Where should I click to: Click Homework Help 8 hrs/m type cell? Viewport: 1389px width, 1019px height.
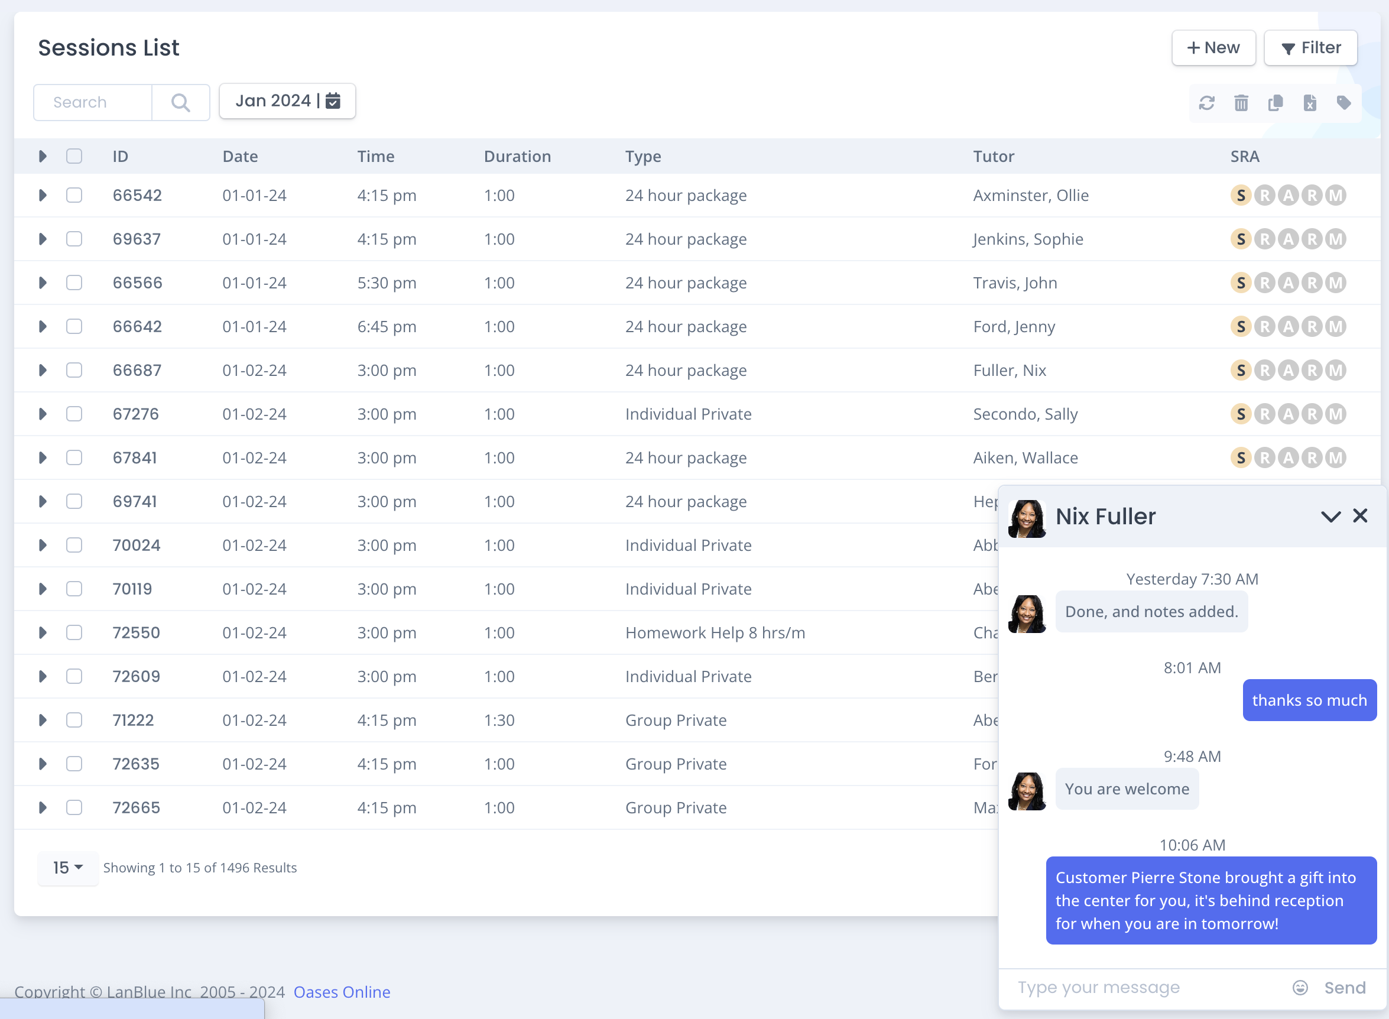coord(715,634)
